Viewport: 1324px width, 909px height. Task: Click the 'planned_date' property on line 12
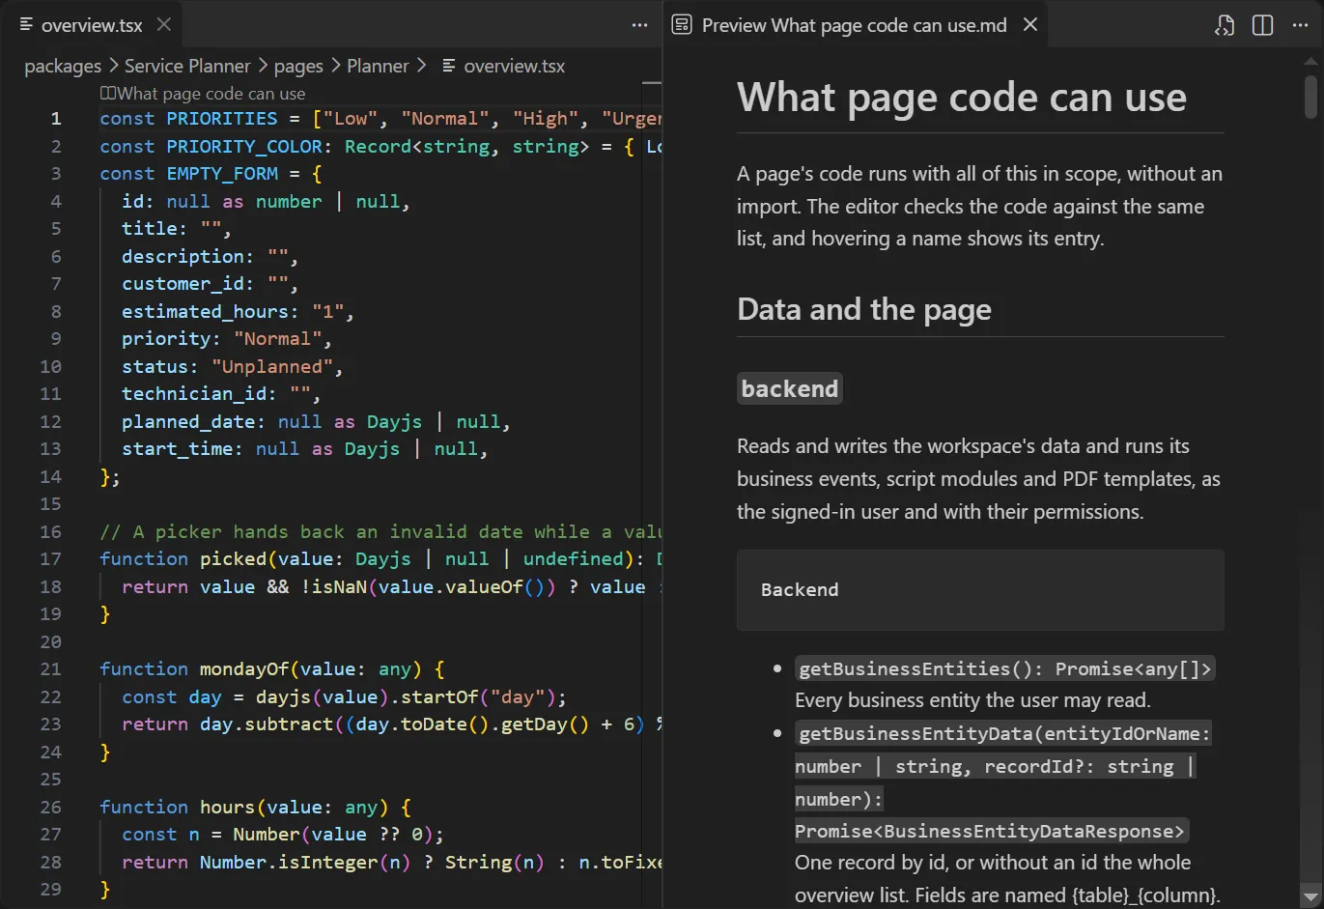tap(188, 422)
